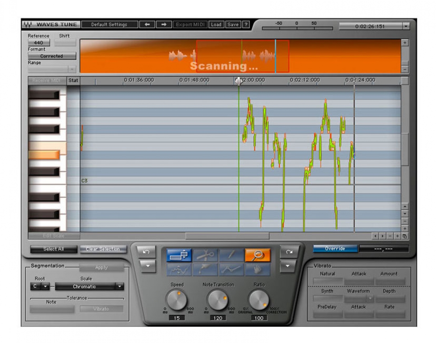This screenshot has width=436, height=343.
Task: Click the Speed value box showing 15
Action: 177,318
